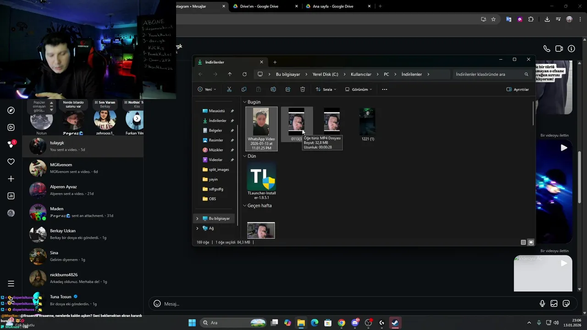Screen dimensions: 587x330
Task: Click the Instagram create plus icon
Action: pyautogui.click(x=11, y=179)
